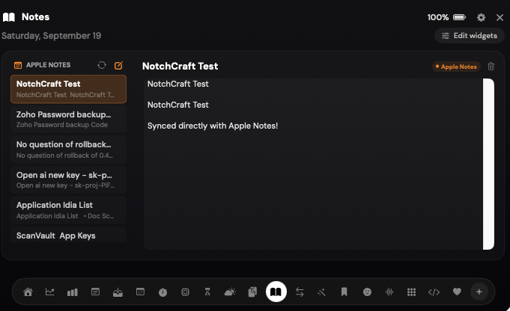The width and height of the screenshot is (510, 311).
Task: Click the Notes book icon in the header
Action: tap(9, 17)
